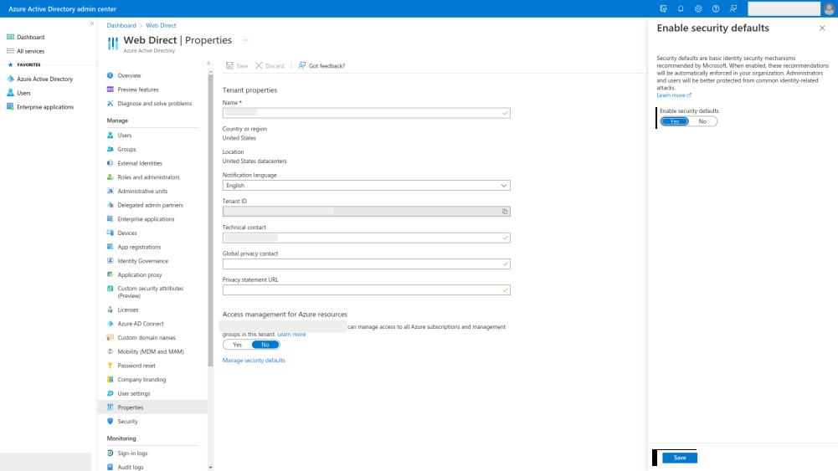
Task: Click the resource menu vertical scrollbar
Action: coord(210,251)
